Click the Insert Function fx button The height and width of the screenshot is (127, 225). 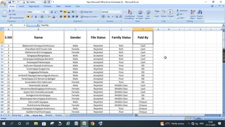coord(38,25)
